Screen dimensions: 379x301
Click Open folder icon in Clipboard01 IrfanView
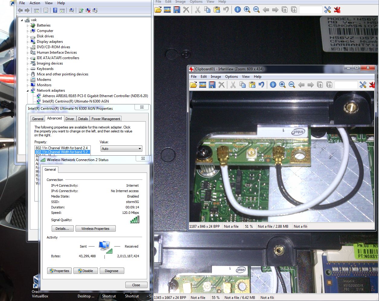(193, 85)
